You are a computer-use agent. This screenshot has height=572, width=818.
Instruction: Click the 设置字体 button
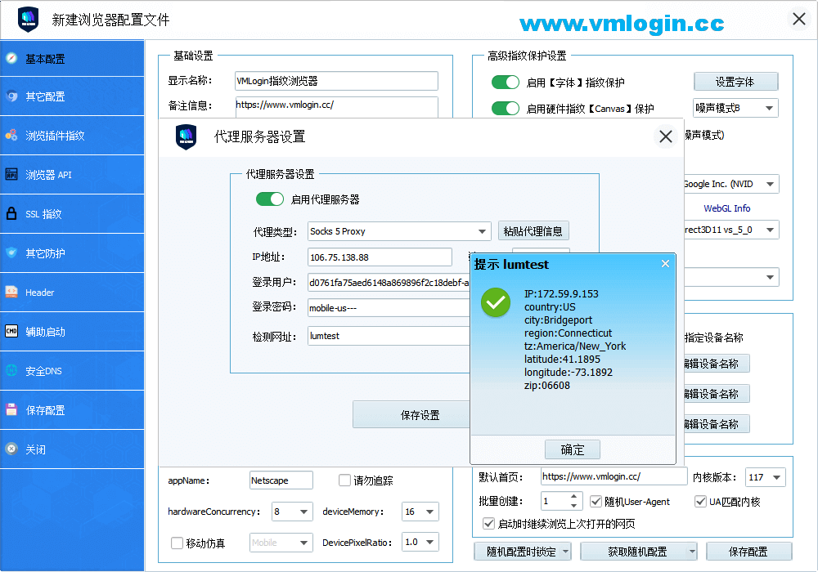click(x=735, y=82)
